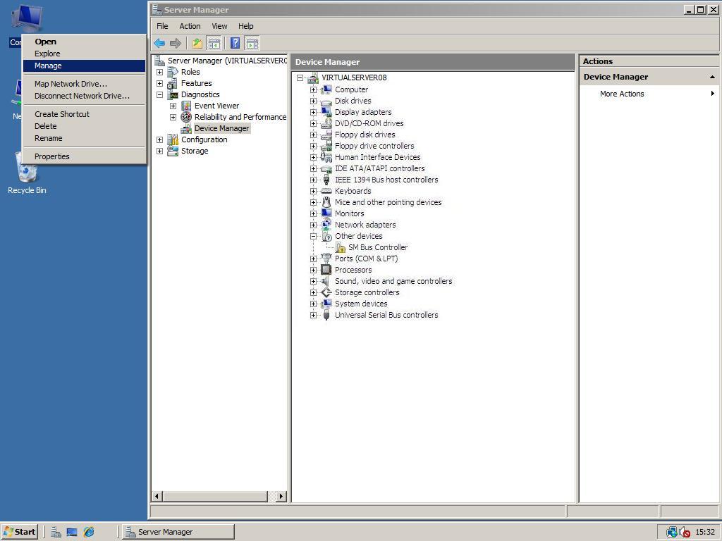Click the Reliability and Performance icon
Image resolution: width=722 pixels, height=541 pixels.
tap(186, 117)
